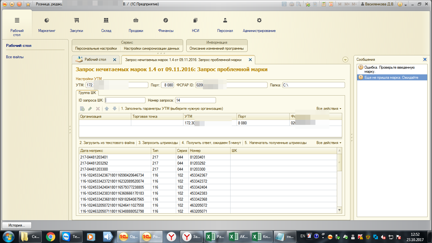
Task: Click the Организация column header
Action: click(105, 116)
